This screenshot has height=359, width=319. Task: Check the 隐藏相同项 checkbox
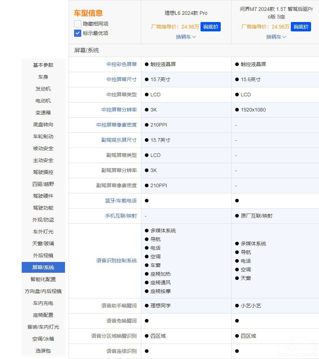[77, 23]
